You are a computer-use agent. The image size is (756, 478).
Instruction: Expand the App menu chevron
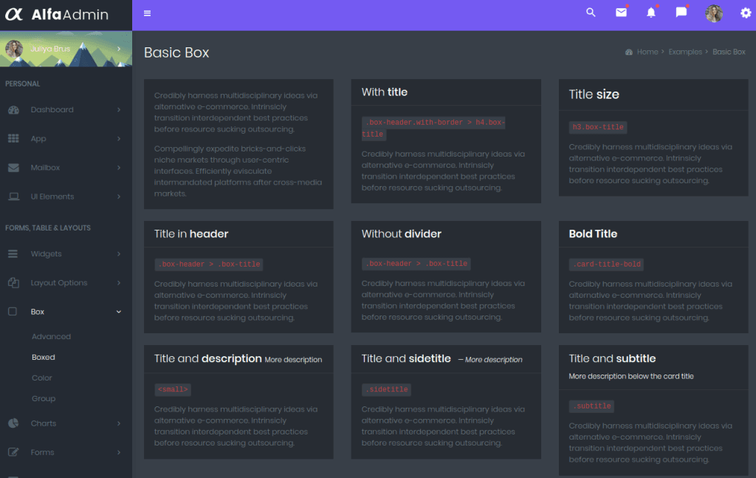tap(119, 139)
